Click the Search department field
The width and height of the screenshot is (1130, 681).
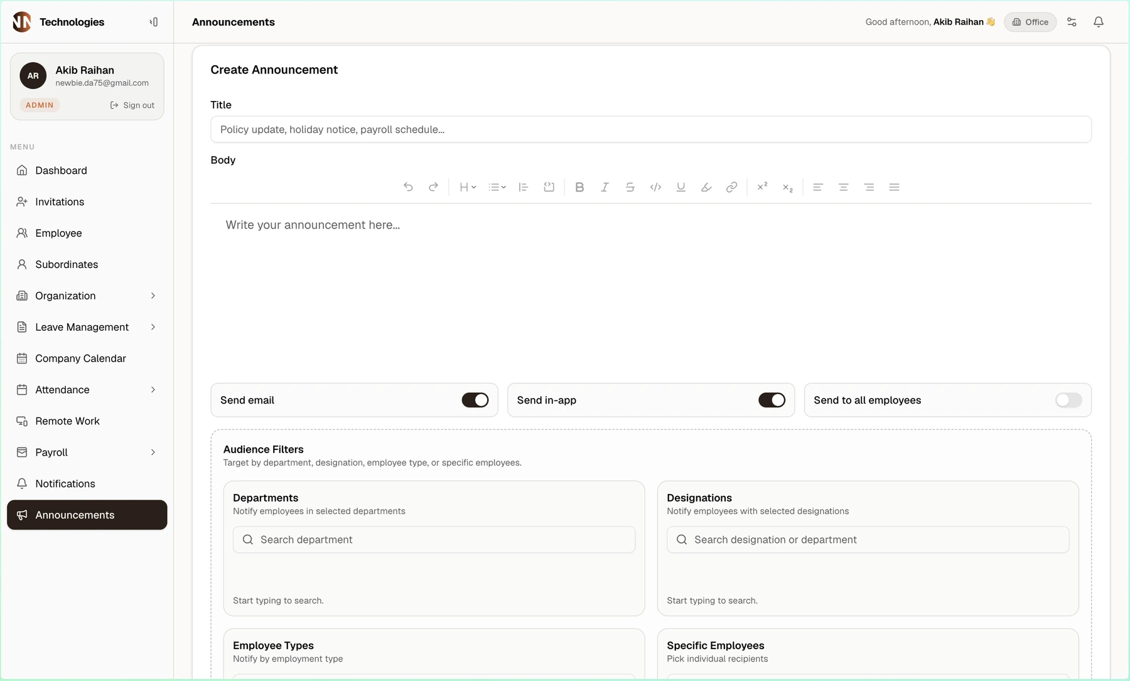click(x=434, y=540)
